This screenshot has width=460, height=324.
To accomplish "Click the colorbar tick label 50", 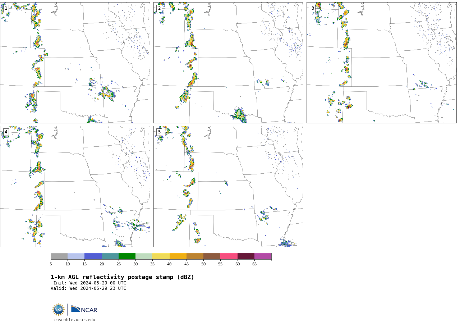I will (x=203, y=264).
